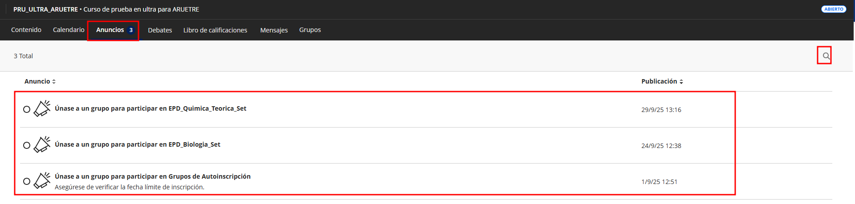Open announcement title EPD_Biologia_Set
855x204 pixels.
point(138,144)
